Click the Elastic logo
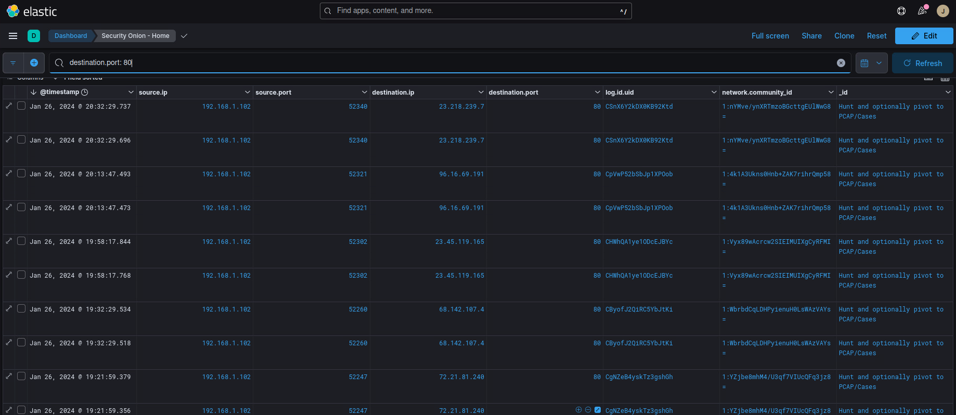 tap(32, 11)
